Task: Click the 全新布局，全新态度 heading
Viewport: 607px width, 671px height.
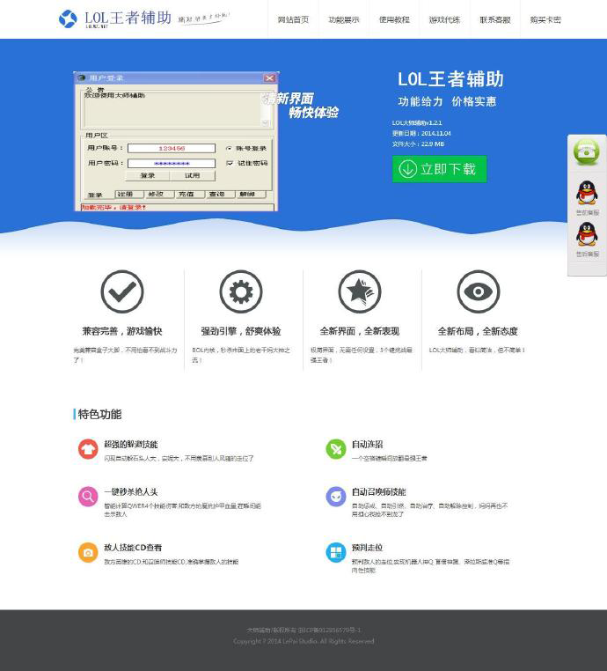Action: pos(478,331)
